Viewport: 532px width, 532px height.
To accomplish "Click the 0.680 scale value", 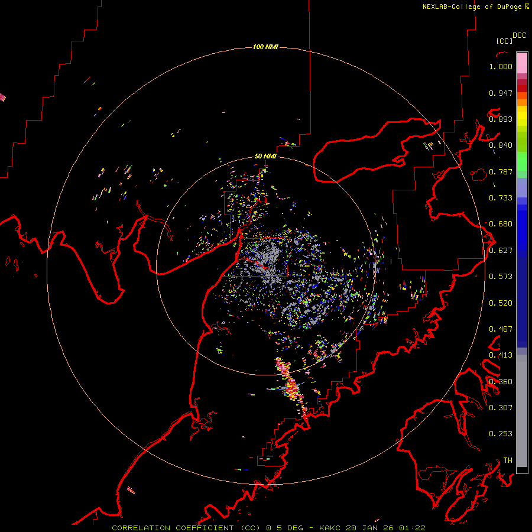I will (501, 224).
